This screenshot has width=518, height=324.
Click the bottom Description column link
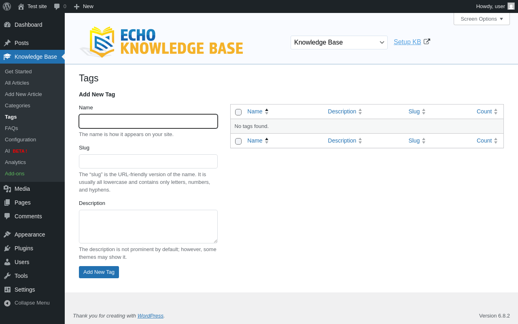(342, 141)
